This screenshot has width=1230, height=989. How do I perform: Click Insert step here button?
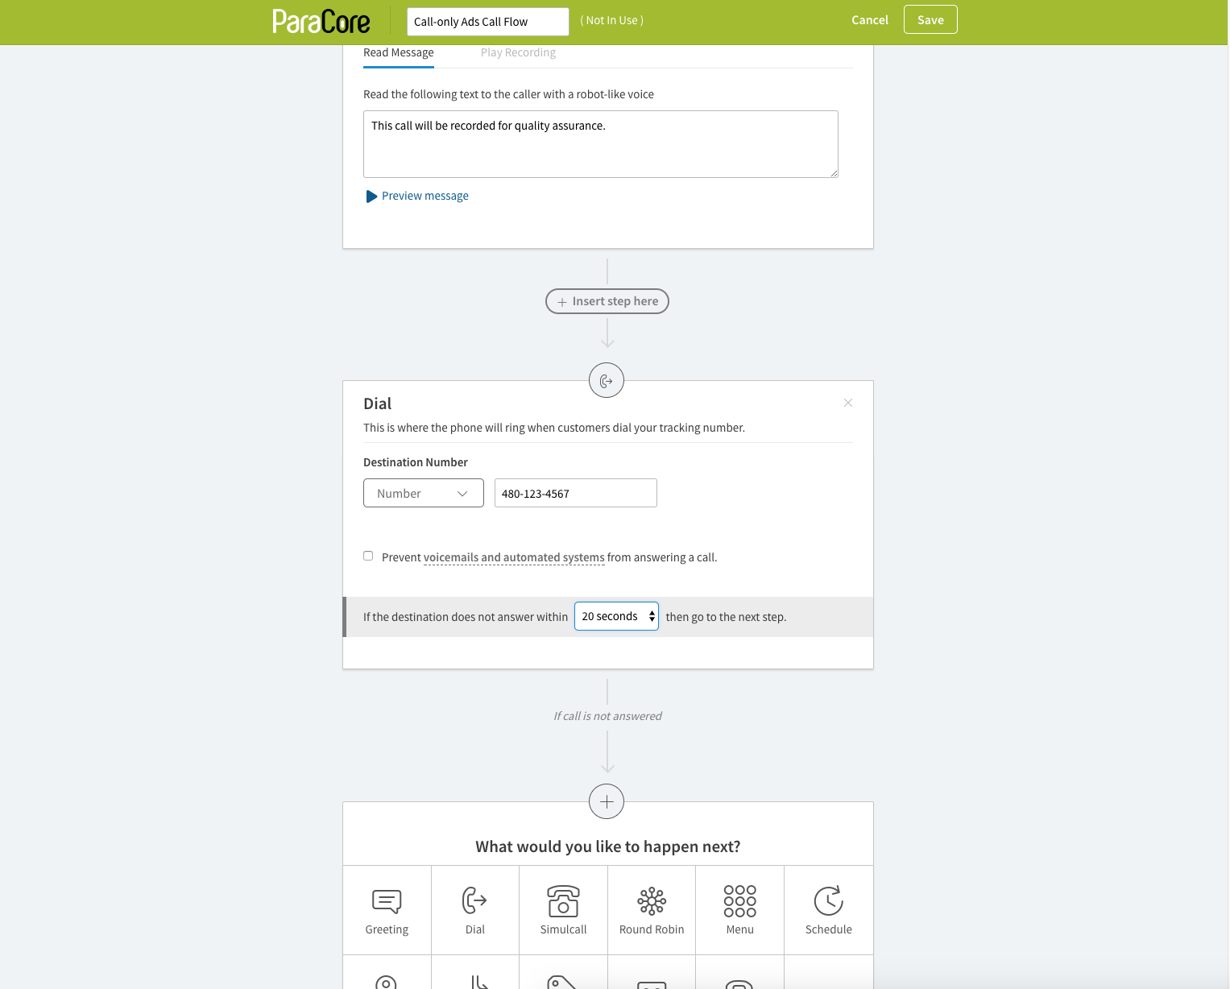[x=607, y=301]
